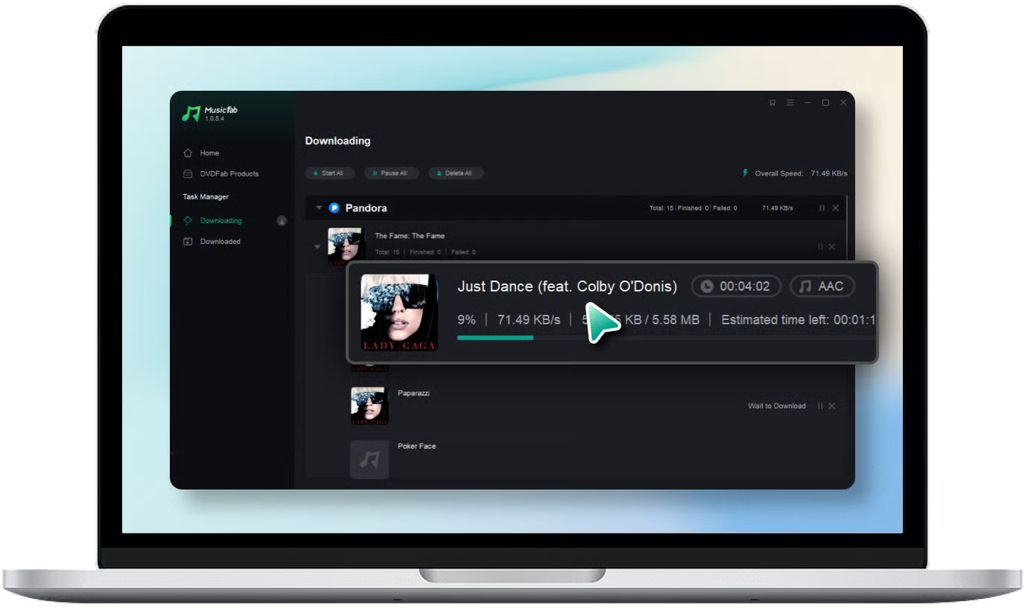Click the Downloading count badge
Viewport: 1025px width, 610px height.
click(x=282, y=221)
